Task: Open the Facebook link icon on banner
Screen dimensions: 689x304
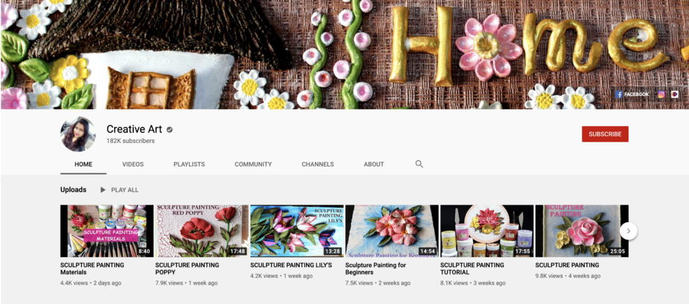Action: (619, 95)
